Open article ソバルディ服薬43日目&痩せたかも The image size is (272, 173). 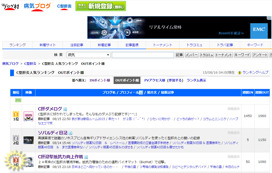(160, 147)
